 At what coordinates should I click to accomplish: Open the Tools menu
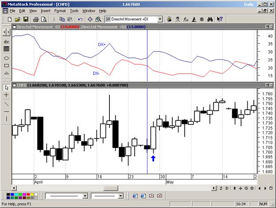click(x=74, y=11)
